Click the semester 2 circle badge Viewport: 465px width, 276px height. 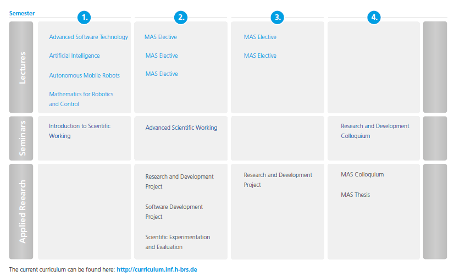[x=181, y=18]
